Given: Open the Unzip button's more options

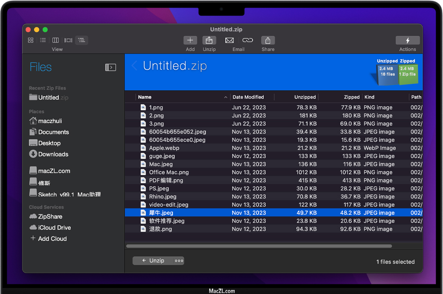Looking at the screenshot, I should (179, 261).
